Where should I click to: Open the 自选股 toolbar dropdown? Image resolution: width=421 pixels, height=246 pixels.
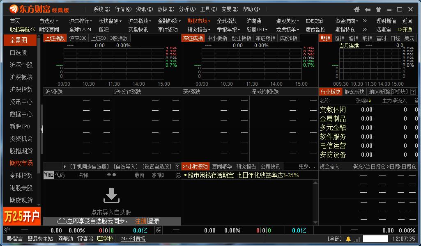click(48, 21)
